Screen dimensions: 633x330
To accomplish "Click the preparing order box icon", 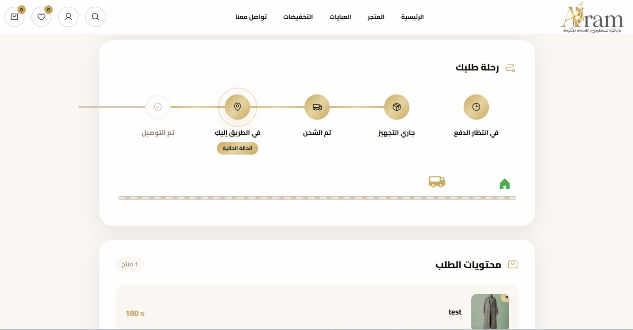I will tap(397, 107).
